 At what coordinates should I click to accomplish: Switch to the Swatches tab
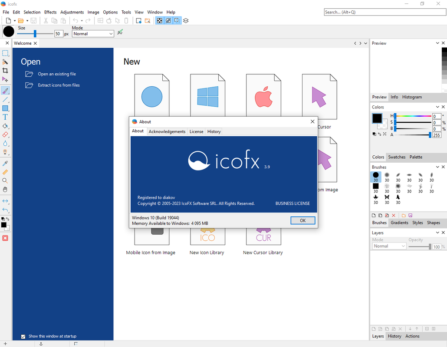click(x=397, y=157)
